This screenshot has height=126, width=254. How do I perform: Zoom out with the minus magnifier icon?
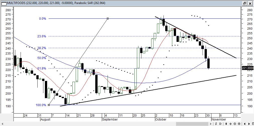(x=235, y=124)
